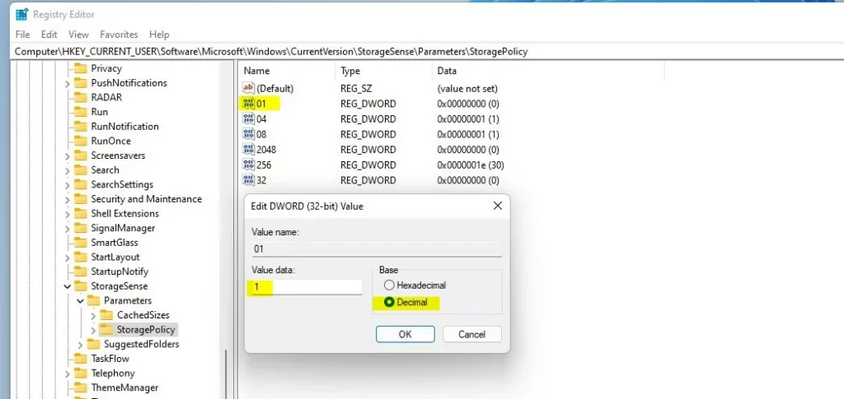Select the Telephony tree key
This screenshot has height=399, width=844.
[113, 373]
